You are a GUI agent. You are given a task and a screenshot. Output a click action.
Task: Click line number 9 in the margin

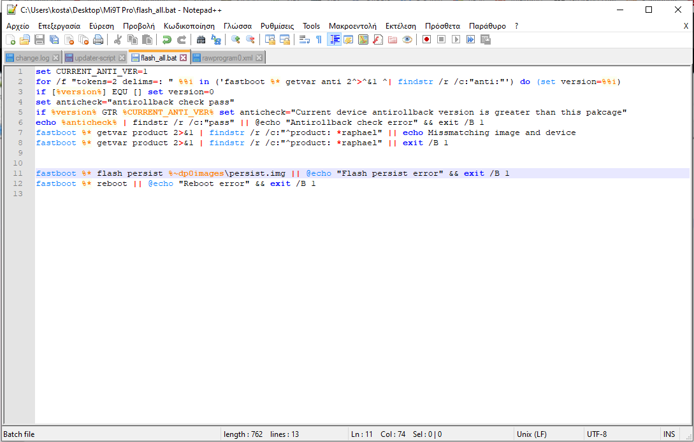[20, 153]
